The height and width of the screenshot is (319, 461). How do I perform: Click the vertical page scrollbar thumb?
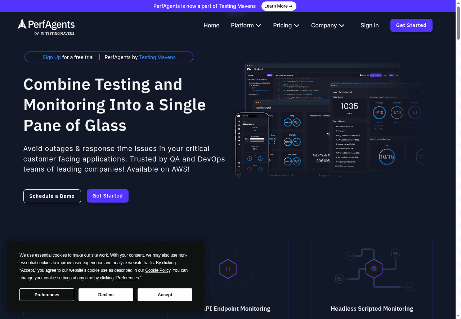point(458,22)
